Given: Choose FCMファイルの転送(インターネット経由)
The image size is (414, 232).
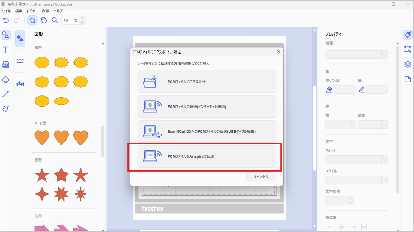Looking at the screenshot, I should tap(207, 107).
